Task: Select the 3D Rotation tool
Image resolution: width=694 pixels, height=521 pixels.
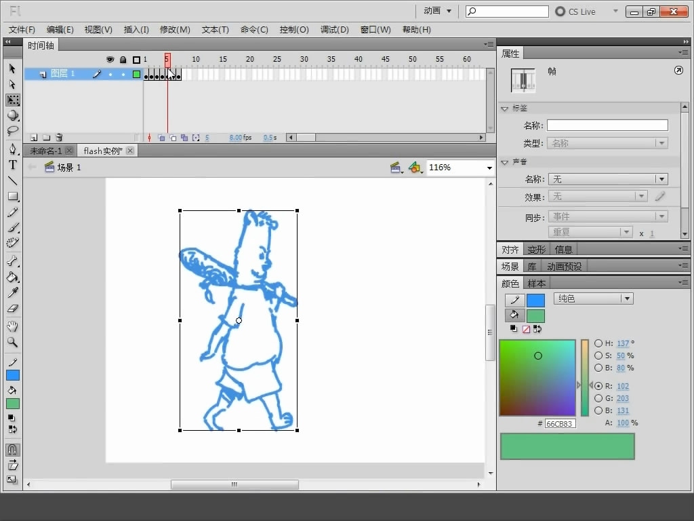Action: click(x=12, y=115)
